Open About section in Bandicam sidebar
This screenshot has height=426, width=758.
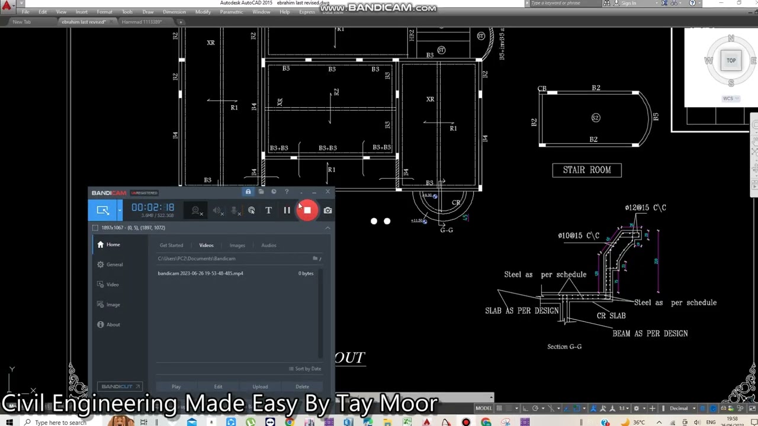tap(113, 324)
